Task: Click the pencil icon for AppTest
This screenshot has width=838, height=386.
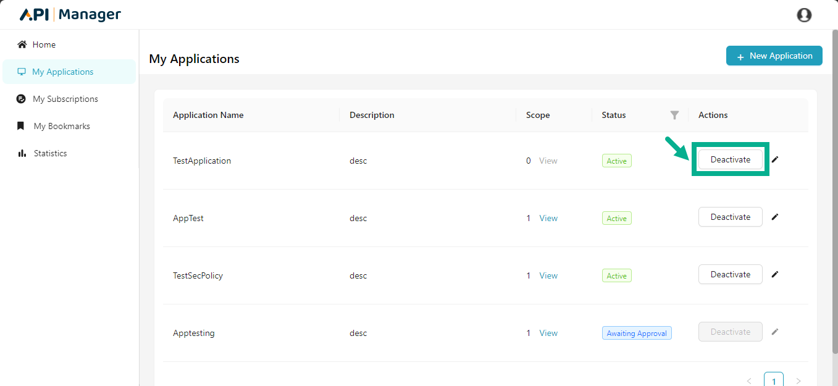Action: pos(775,217)
